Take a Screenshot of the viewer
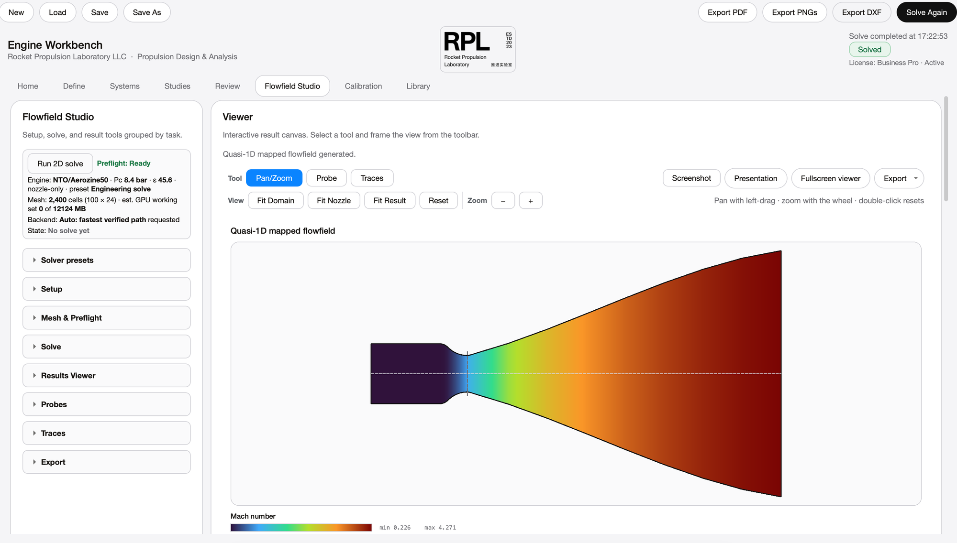 (691, 178)
